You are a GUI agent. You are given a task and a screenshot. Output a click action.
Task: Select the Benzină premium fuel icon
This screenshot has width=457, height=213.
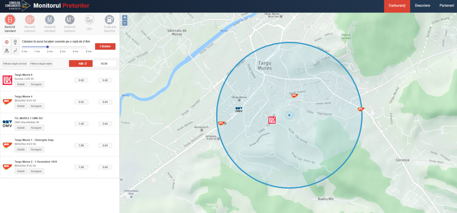[x=30, y=20]
